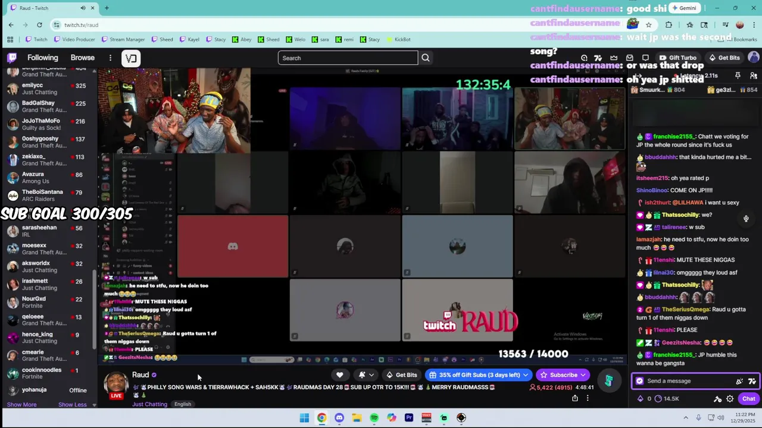Screen dimensions: 762x428
Task: Open Discord from the taskbar
Action: 339,418
